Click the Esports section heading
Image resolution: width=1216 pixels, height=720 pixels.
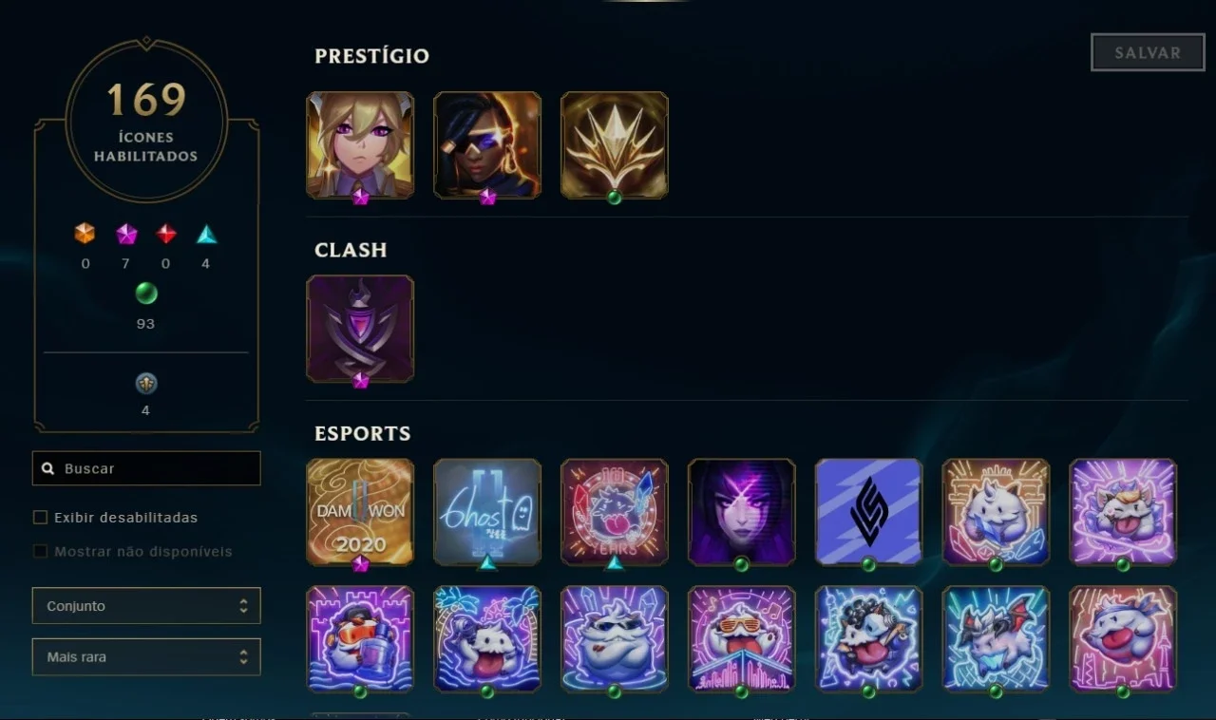tap(363, 434)
